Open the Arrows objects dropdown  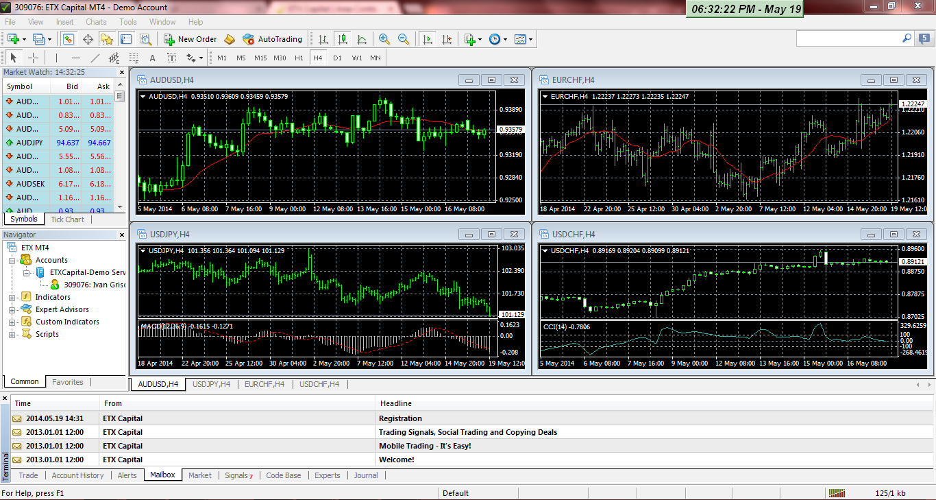[x=193, y=58]
